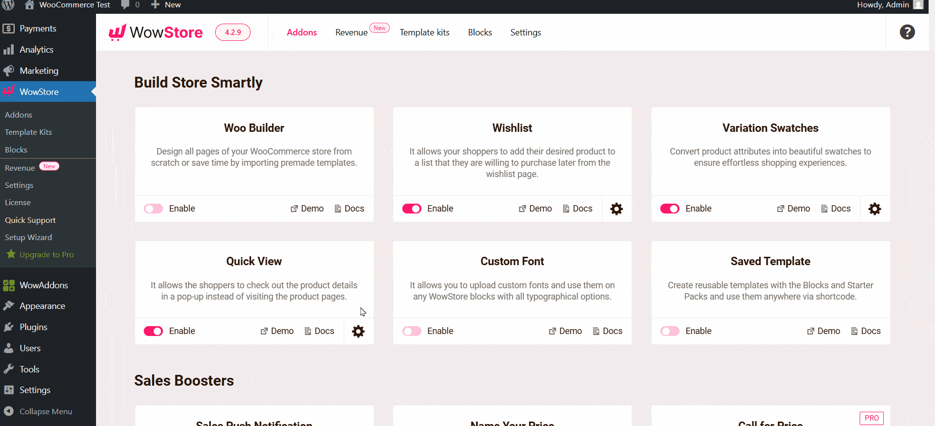
Task: Open Variation Swatches Docs link
Action: (836, 209)
